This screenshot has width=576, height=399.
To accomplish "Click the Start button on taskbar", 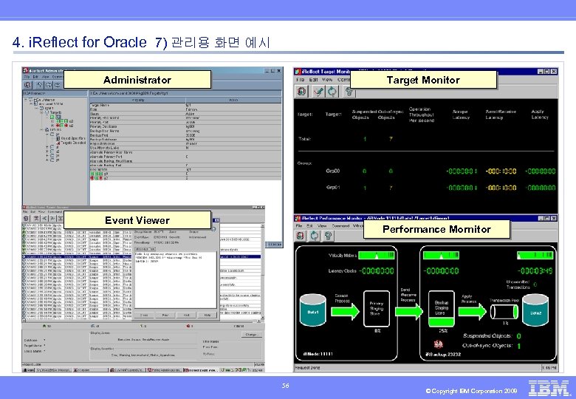I will [29, 370].
